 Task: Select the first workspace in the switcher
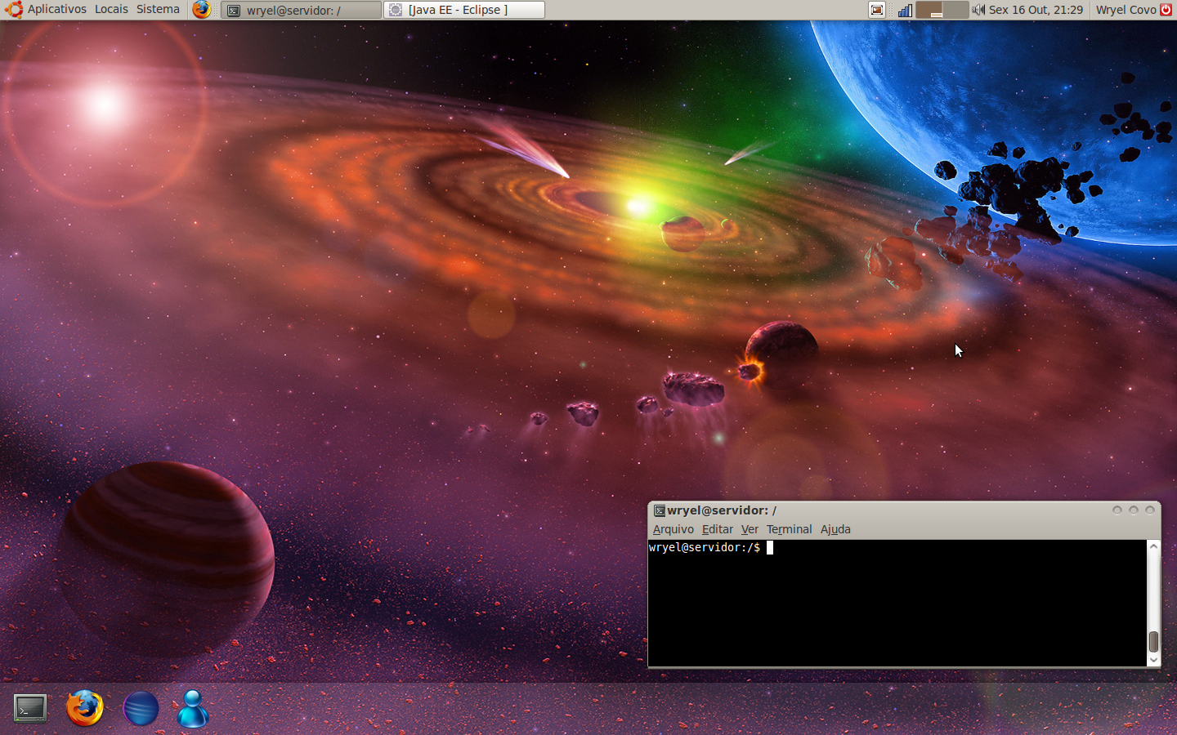(x=929, y=10)
